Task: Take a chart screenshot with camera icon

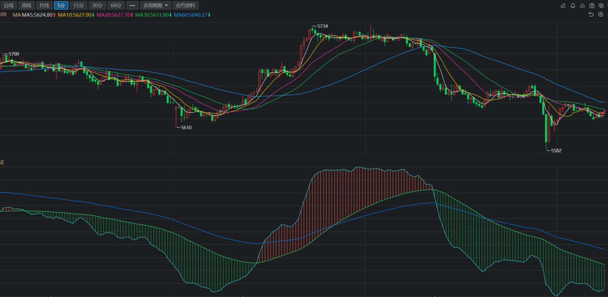Action: (x=592, y=6)
